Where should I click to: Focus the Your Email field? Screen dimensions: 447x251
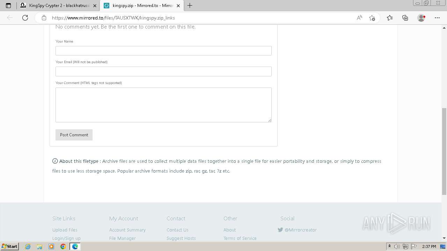tap(163, 71)
